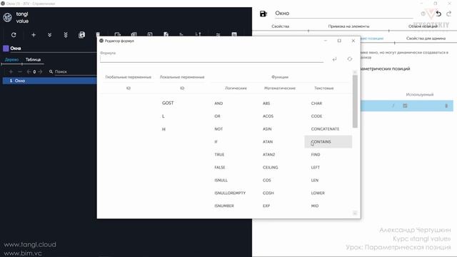Insert the LEFT text function
The height and width of the screenshot is (257, 457).
click(x=316, y=168)
